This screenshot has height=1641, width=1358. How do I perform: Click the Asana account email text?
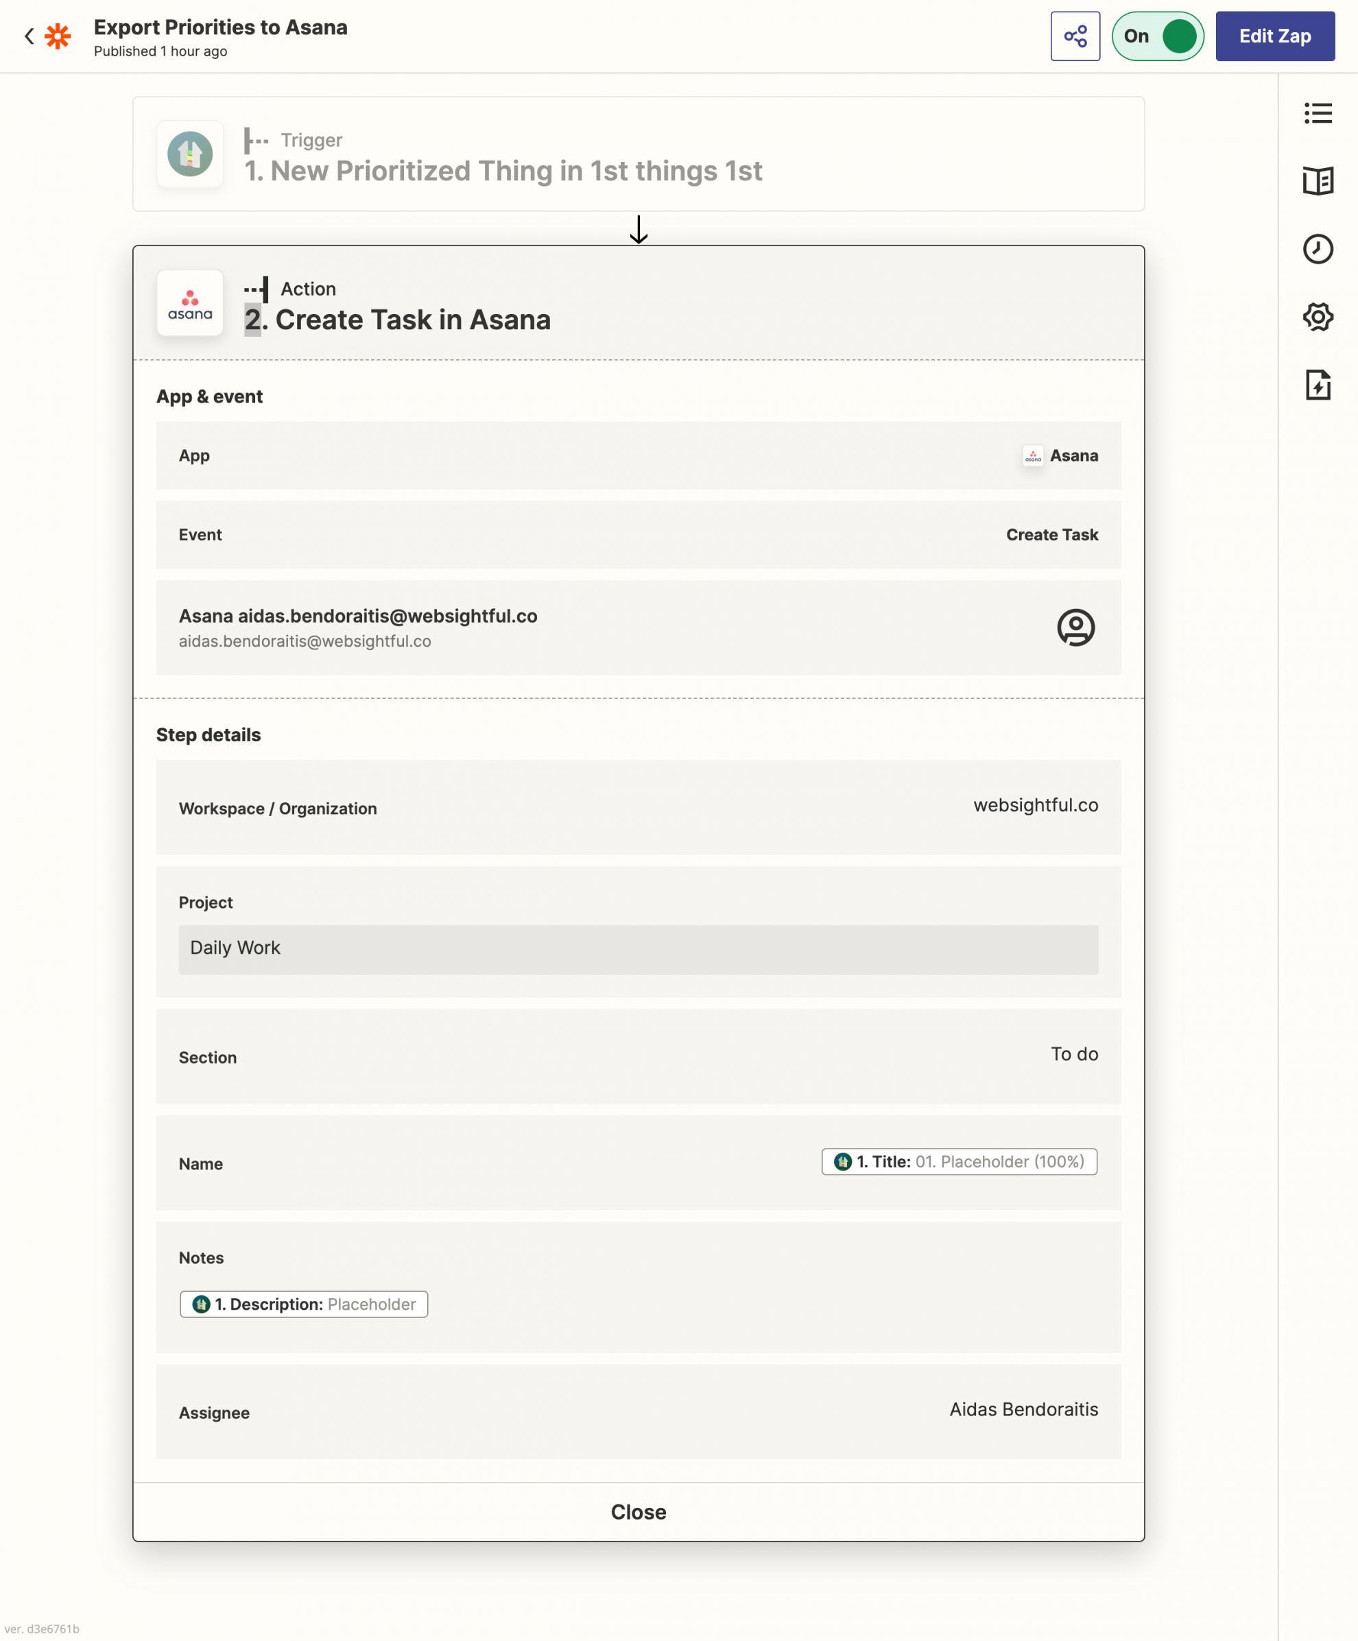pos(305,642)
